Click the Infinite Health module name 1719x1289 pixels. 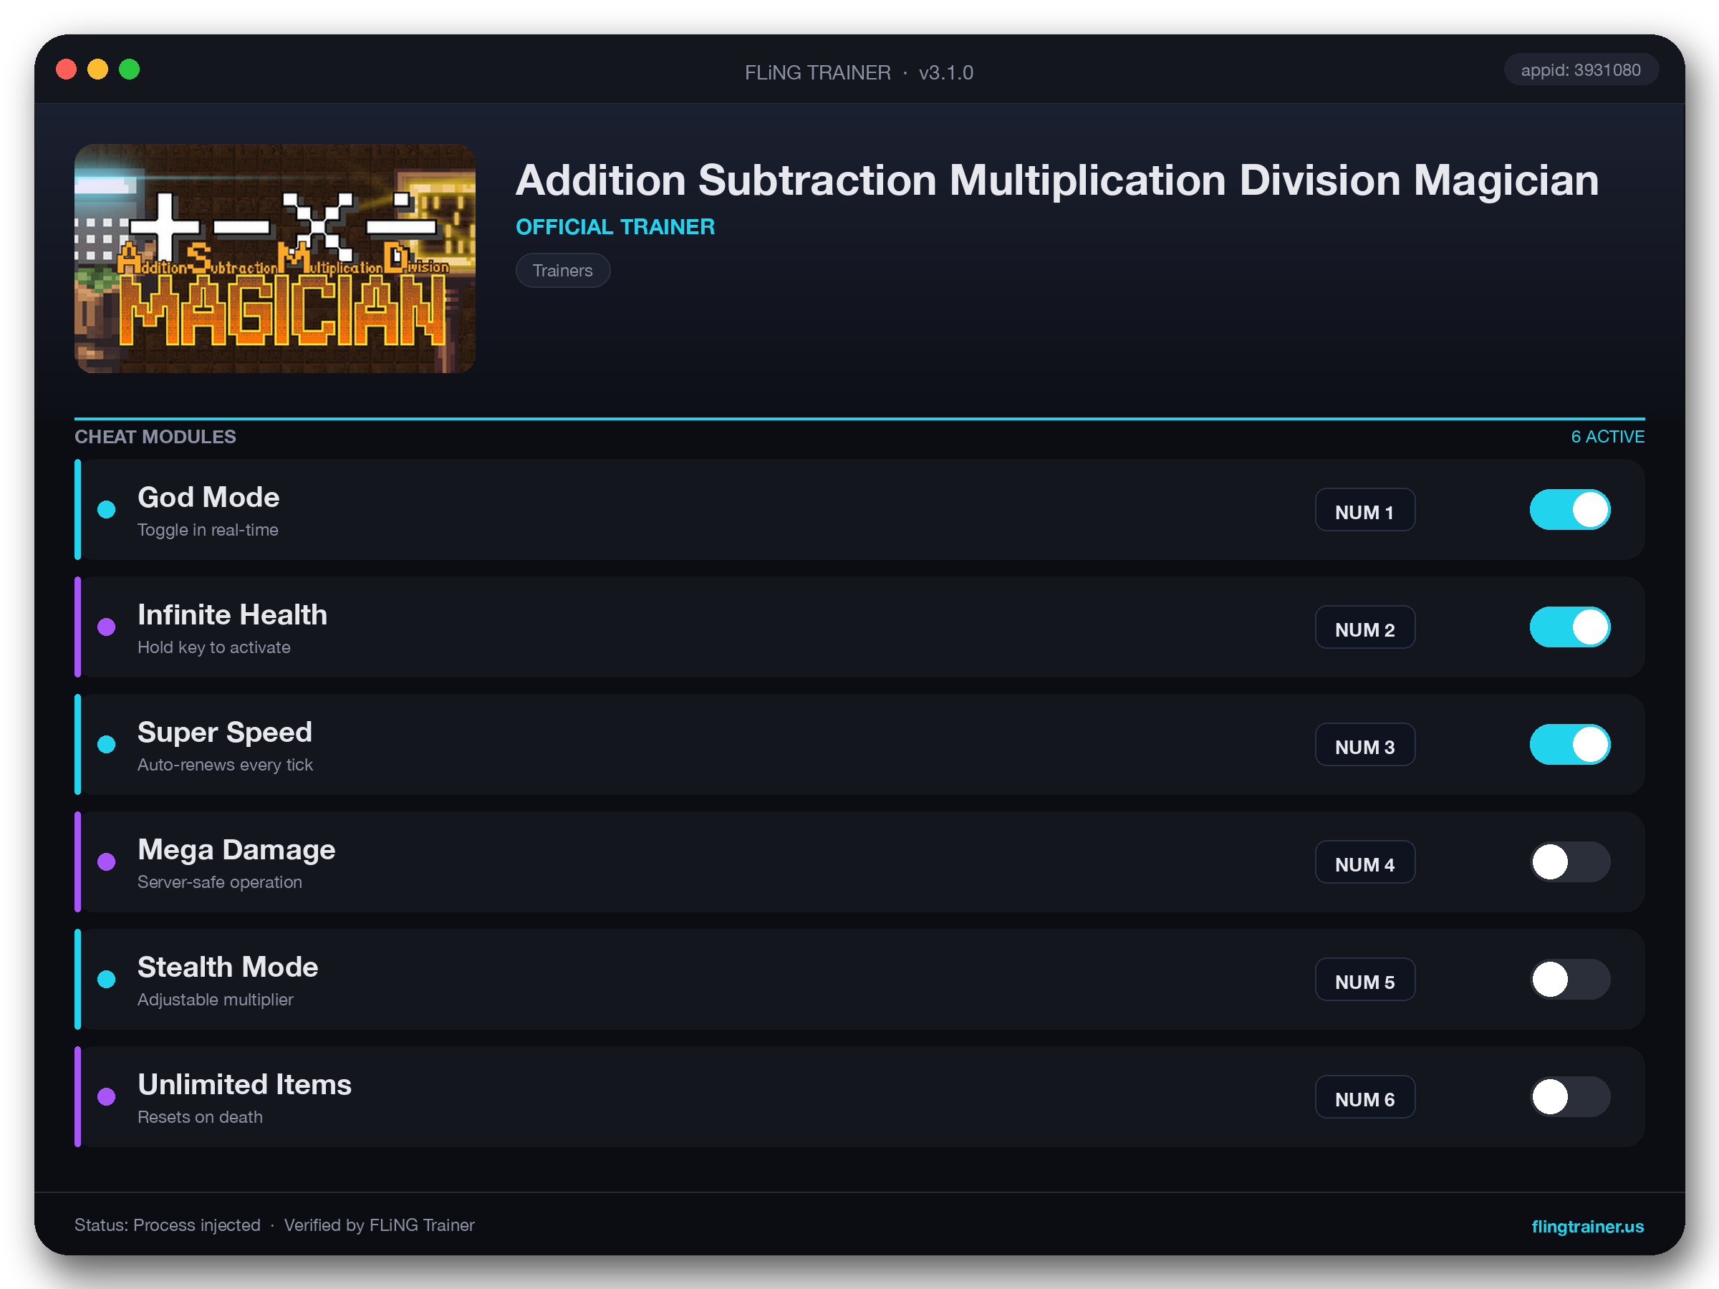pos(232,614)
